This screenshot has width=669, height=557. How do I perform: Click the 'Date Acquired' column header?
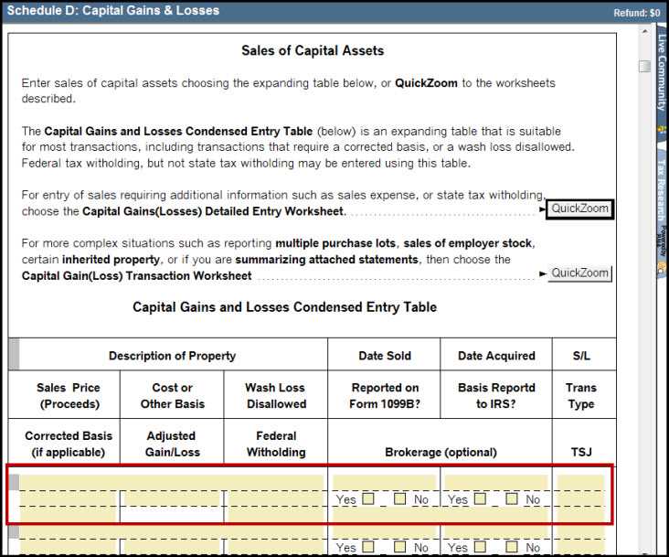(496, 356)
